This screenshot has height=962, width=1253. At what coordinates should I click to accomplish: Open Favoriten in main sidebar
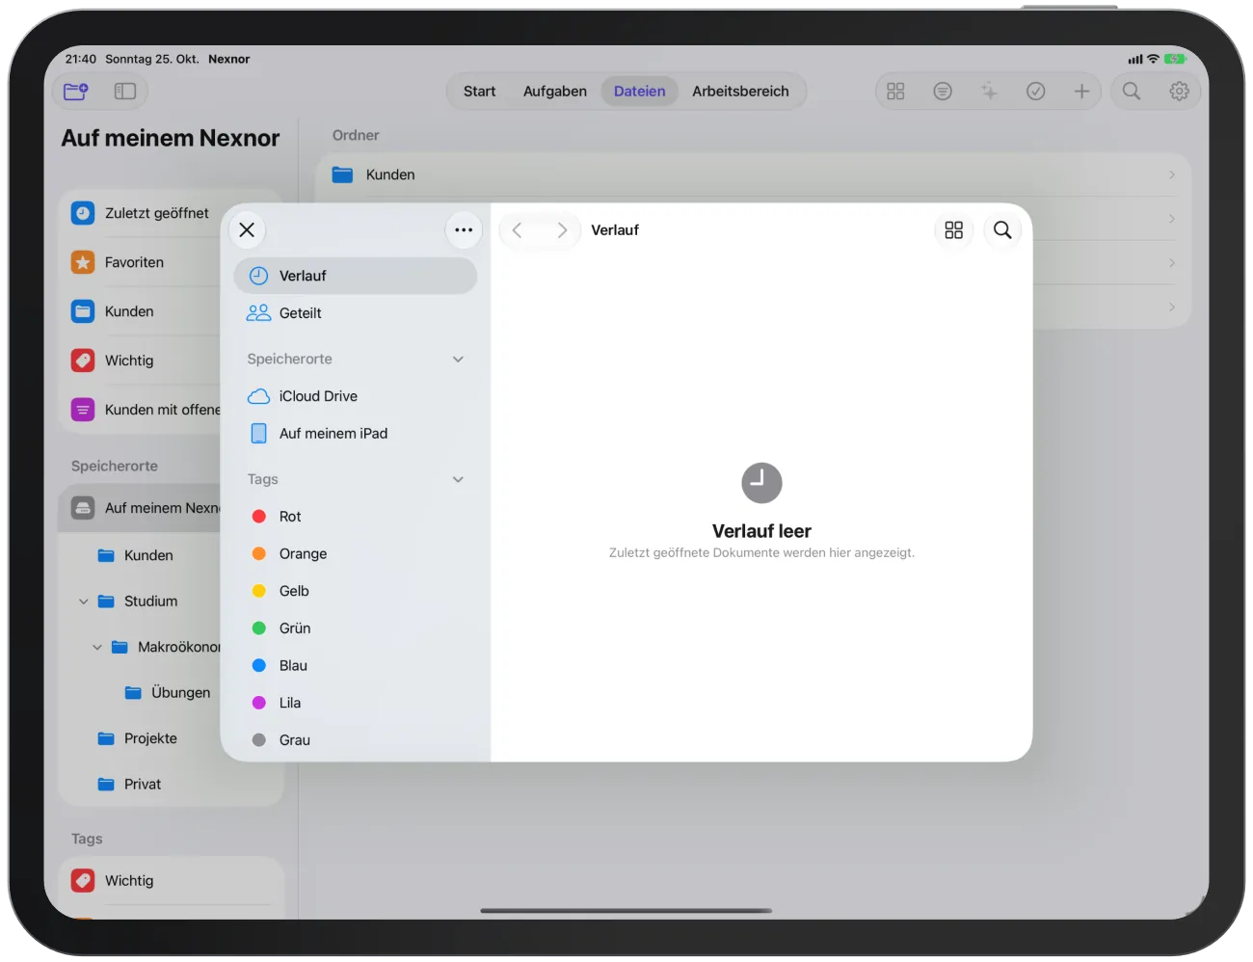(141, 262)
